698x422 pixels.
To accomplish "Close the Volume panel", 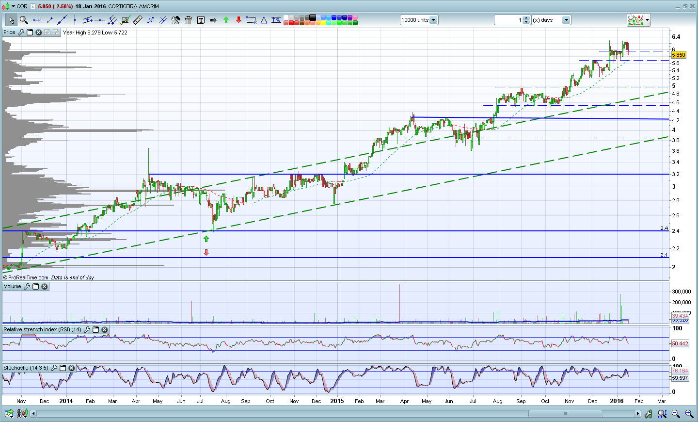I will (x=44, y=286).
